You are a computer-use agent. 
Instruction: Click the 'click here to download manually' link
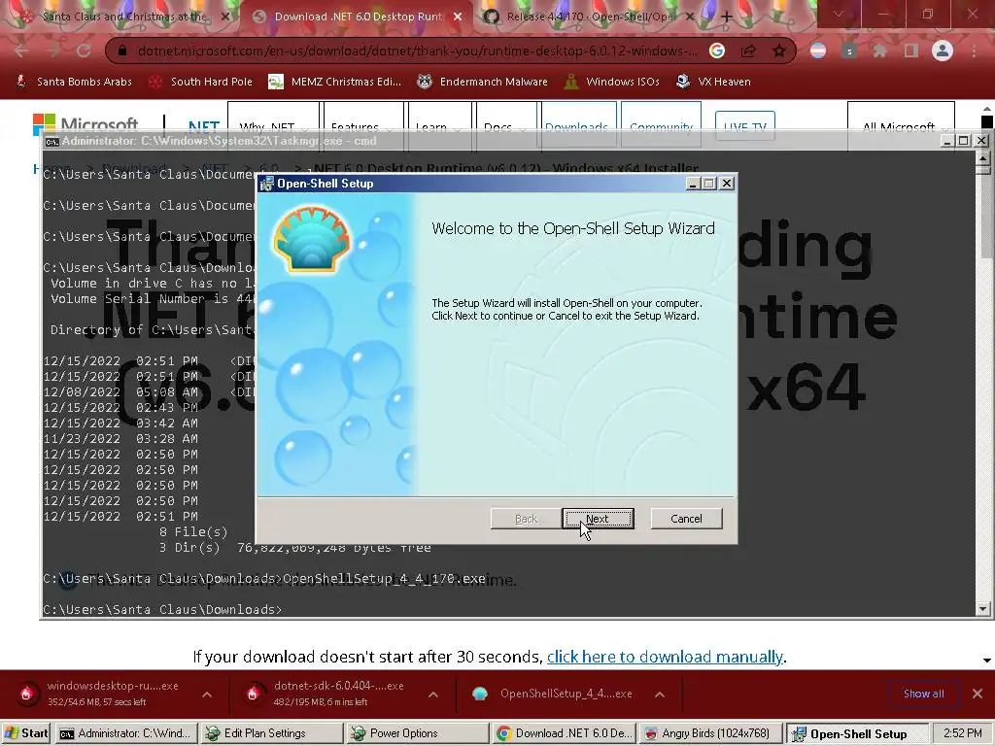tap(665, 657)
